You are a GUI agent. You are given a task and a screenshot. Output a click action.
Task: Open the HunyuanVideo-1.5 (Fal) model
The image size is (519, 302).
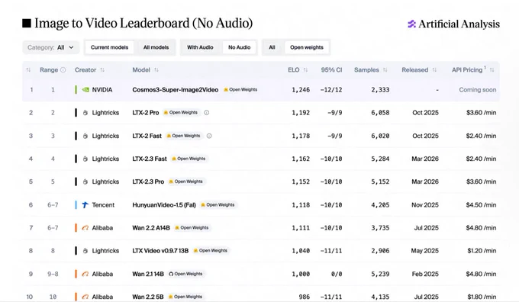pos(164,204)
